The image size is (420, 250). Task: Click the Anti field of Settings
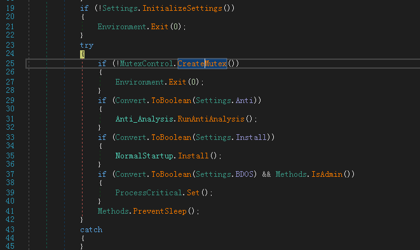pyautogui.click(x=244, y=101)
